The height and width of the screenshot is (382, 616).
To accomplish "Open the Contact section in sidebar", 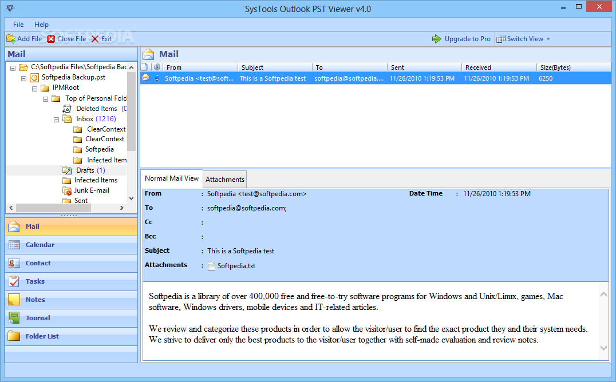I will (38, 263).
